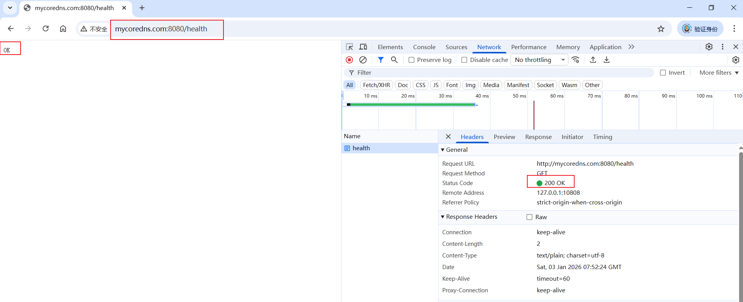The height and width of the screenshot is (302, 743).
Task: Toggle the device toolbar icon
Action: [363, 47]
